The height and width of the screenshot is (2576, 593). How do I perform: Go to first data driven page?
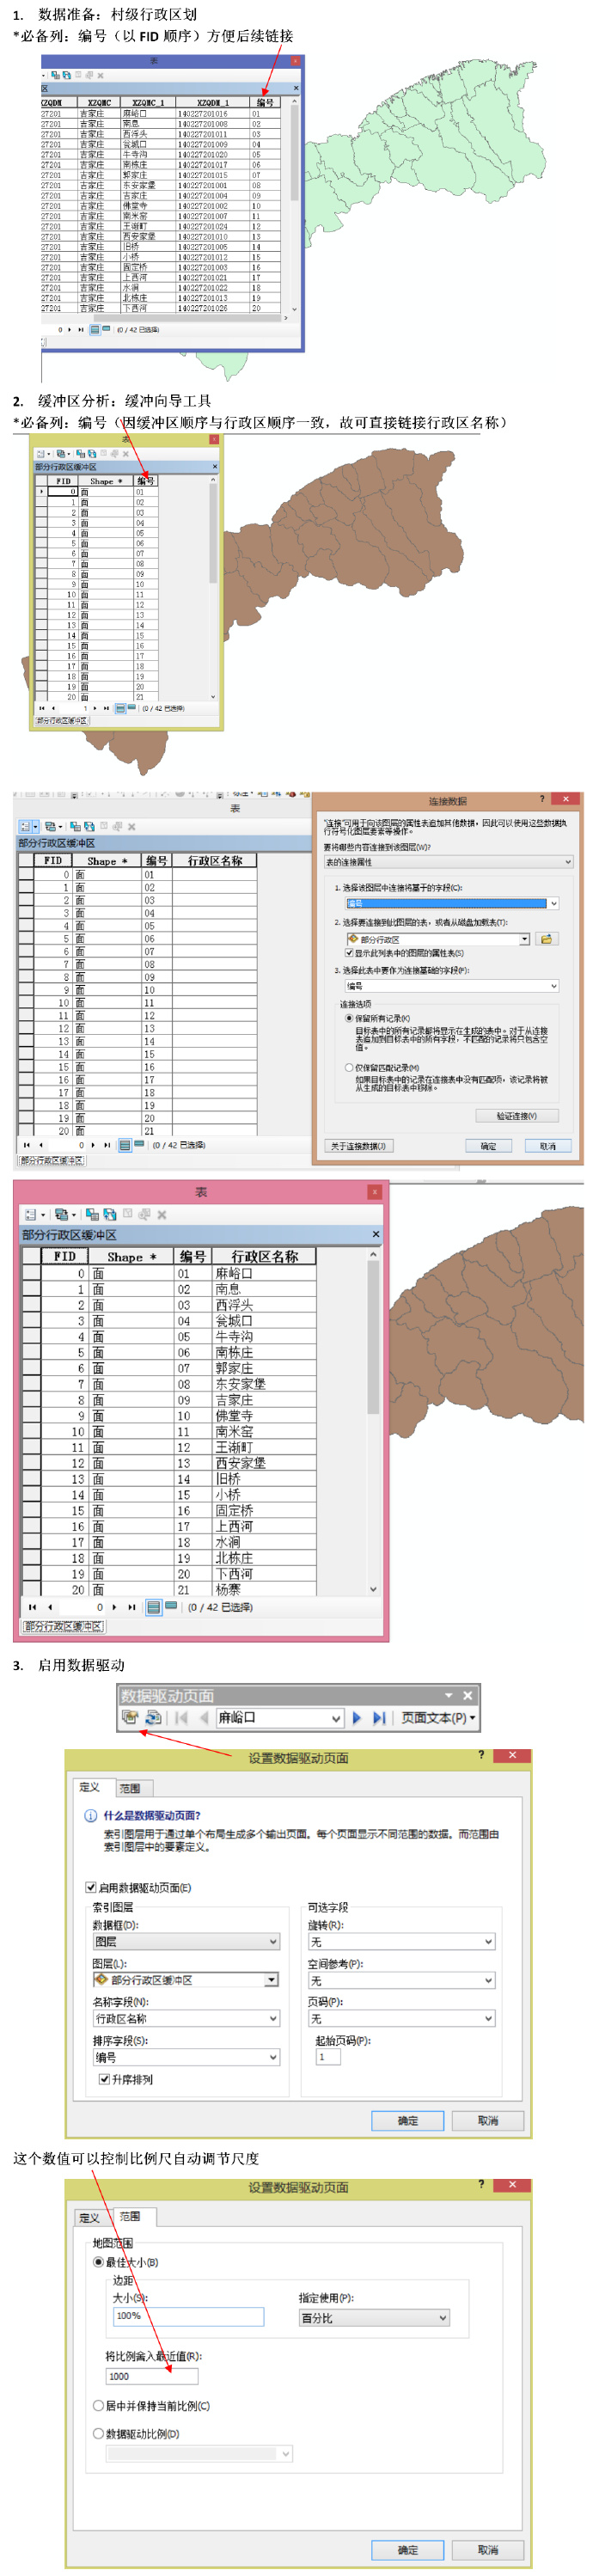pos(181,1717)
